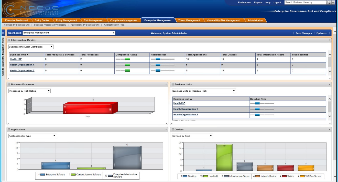Collapse the Infrastructure Metrics panel arrow

pos(330,40)
